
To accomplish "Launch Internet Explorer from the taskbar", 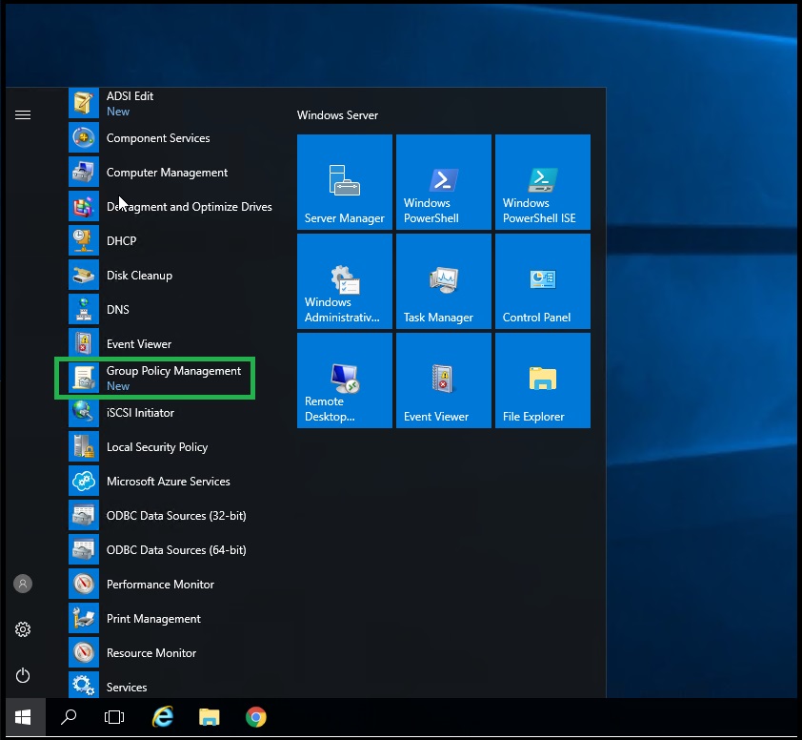I will pos(163,717).
